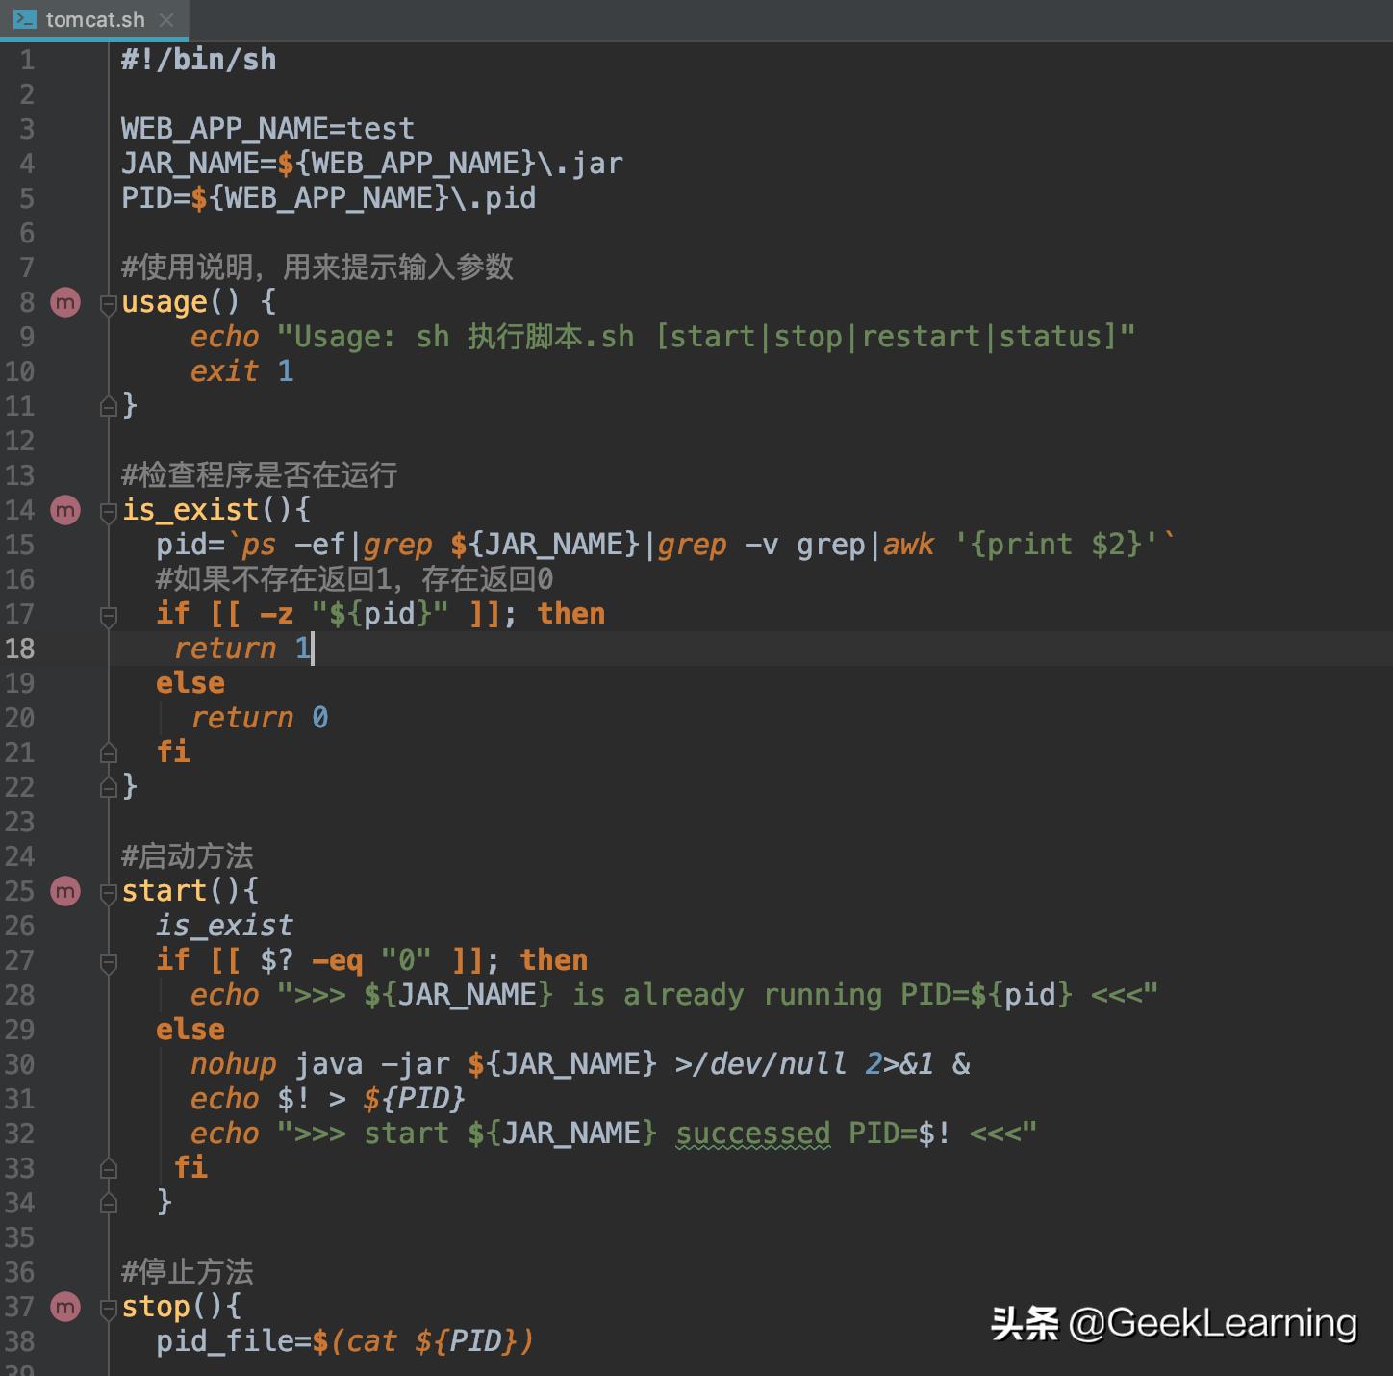Click line number 30 in the gutter
The image size is (1393, 1376).
click(20, 1064)
